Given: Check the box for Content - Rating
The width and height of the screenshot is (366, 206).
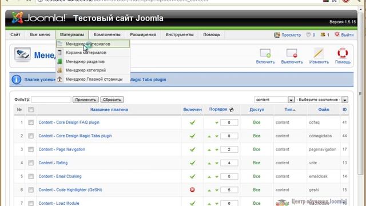Looking at the screenshot, I should [31, 163].
